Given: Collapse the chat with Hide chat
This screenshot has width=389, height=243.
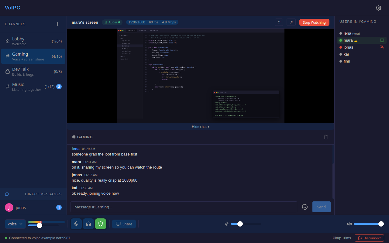Looking at the screenshot, I should [201, 127].
